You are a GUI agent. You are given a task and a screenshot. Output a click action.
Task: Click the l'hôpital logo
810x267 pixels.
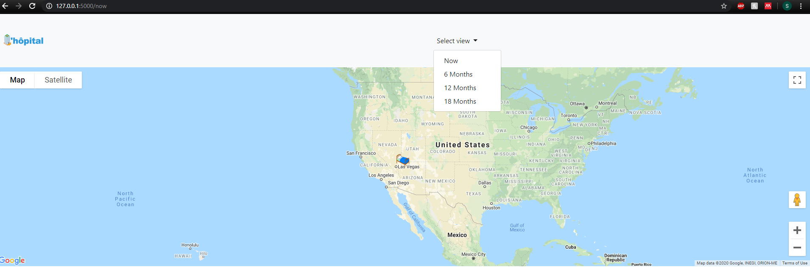24,40
